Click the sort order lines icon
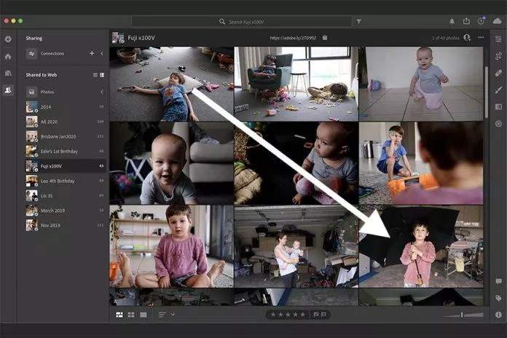This screenshot has height=338, width=507. (162, 315)
